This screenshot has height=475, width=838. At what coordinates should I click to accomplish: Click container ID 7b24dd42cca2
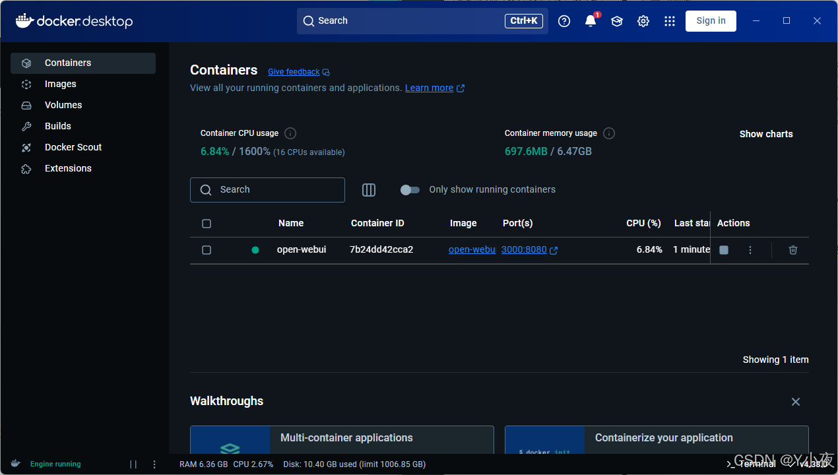(x=381, y=250)
